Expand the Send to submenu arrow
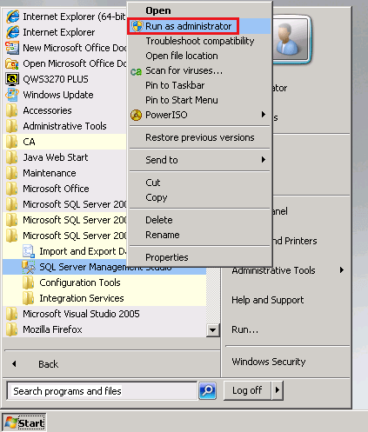Screen dimensions: 368x432 point(264,159)
